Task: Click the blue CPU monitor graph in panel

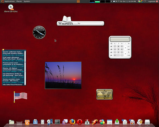Action: pyautogui.click(x=92, y=2)
